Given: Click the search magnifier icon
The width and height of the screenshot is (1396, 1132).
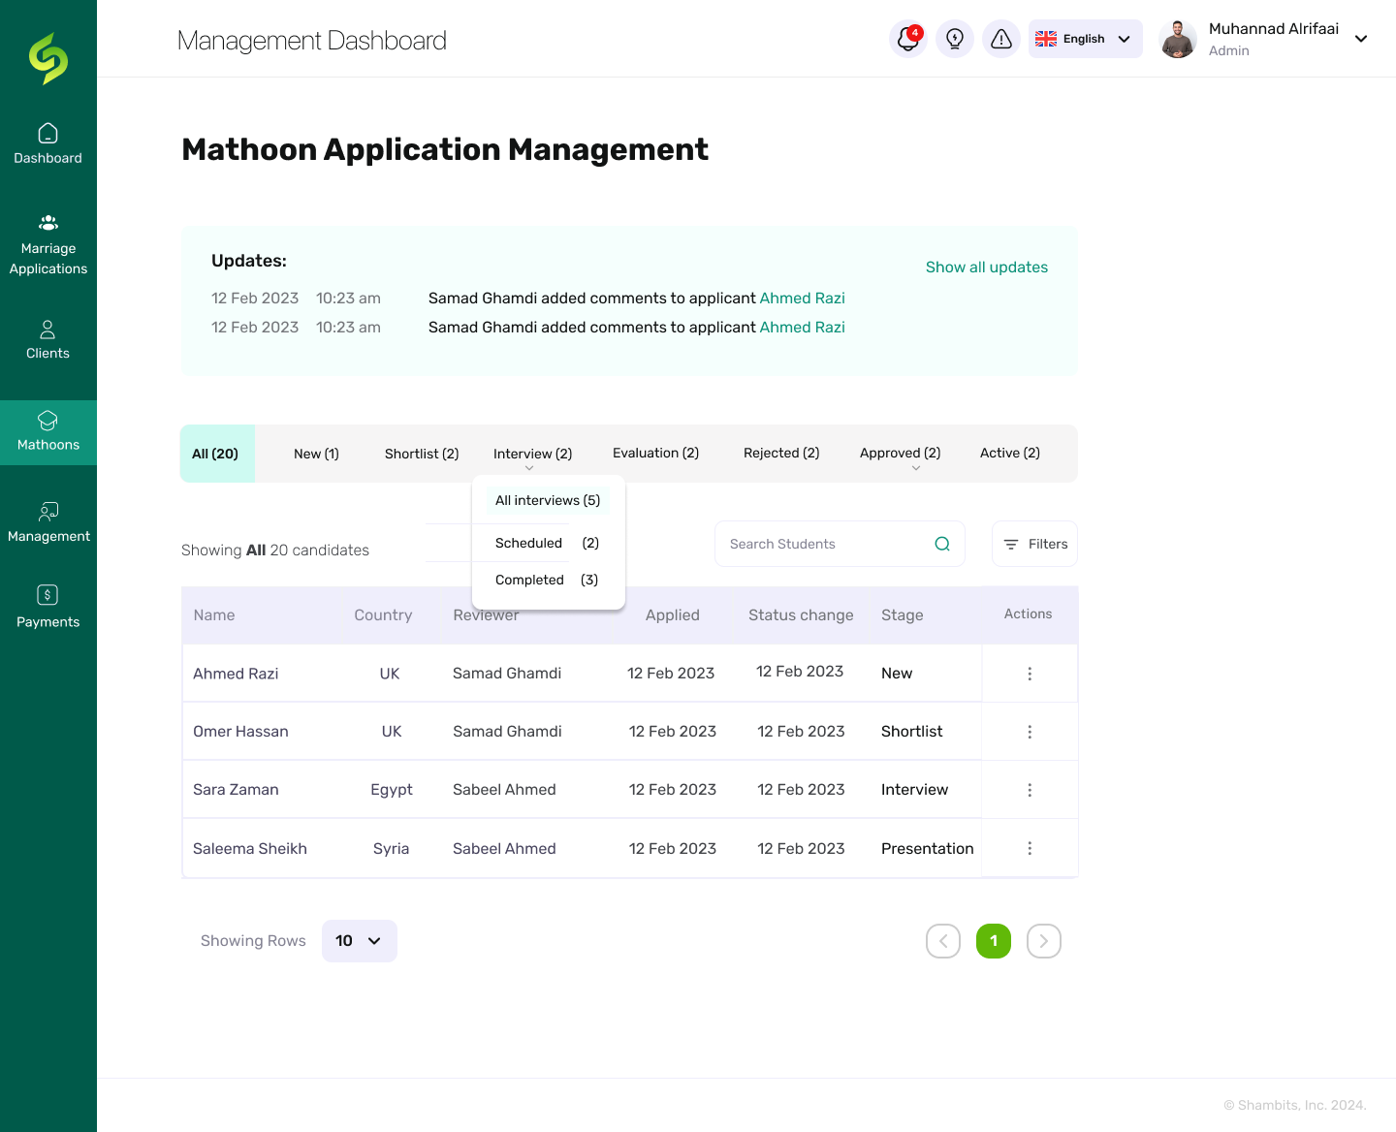Looking at the screenshot, I should tap(942, 544).
